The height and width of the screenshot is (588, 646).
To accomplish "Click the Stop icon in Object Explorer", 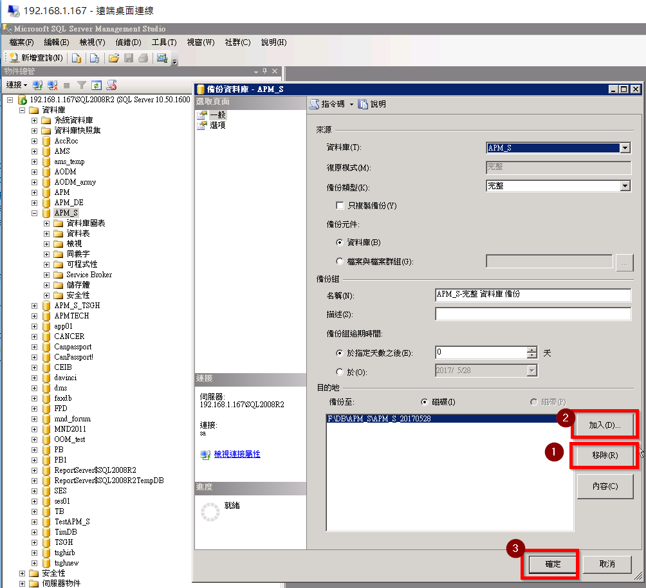I will click(67, 86).
